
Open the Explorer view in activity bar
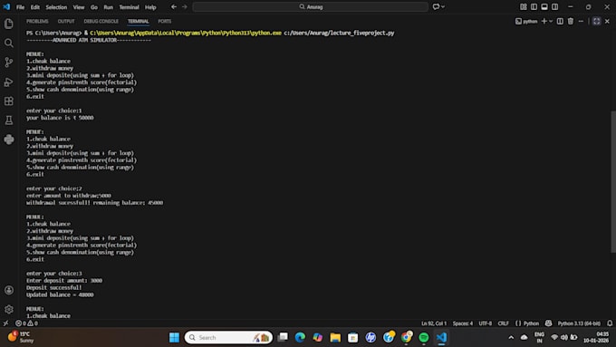(9, 24)
